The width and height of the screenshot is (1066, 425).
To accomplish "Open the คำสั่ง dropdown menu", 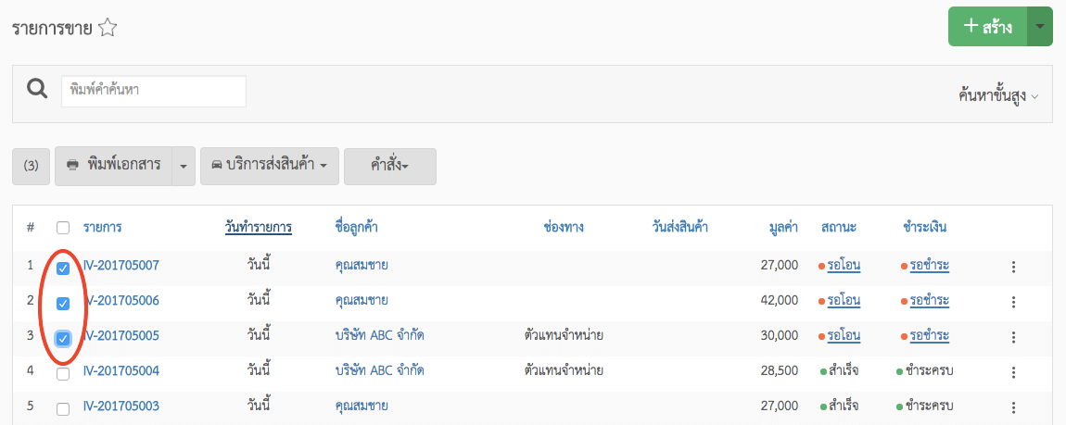I will coord(390,166).
